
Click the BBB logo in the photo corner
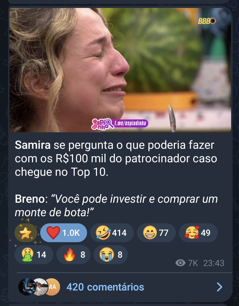(207, 22)
